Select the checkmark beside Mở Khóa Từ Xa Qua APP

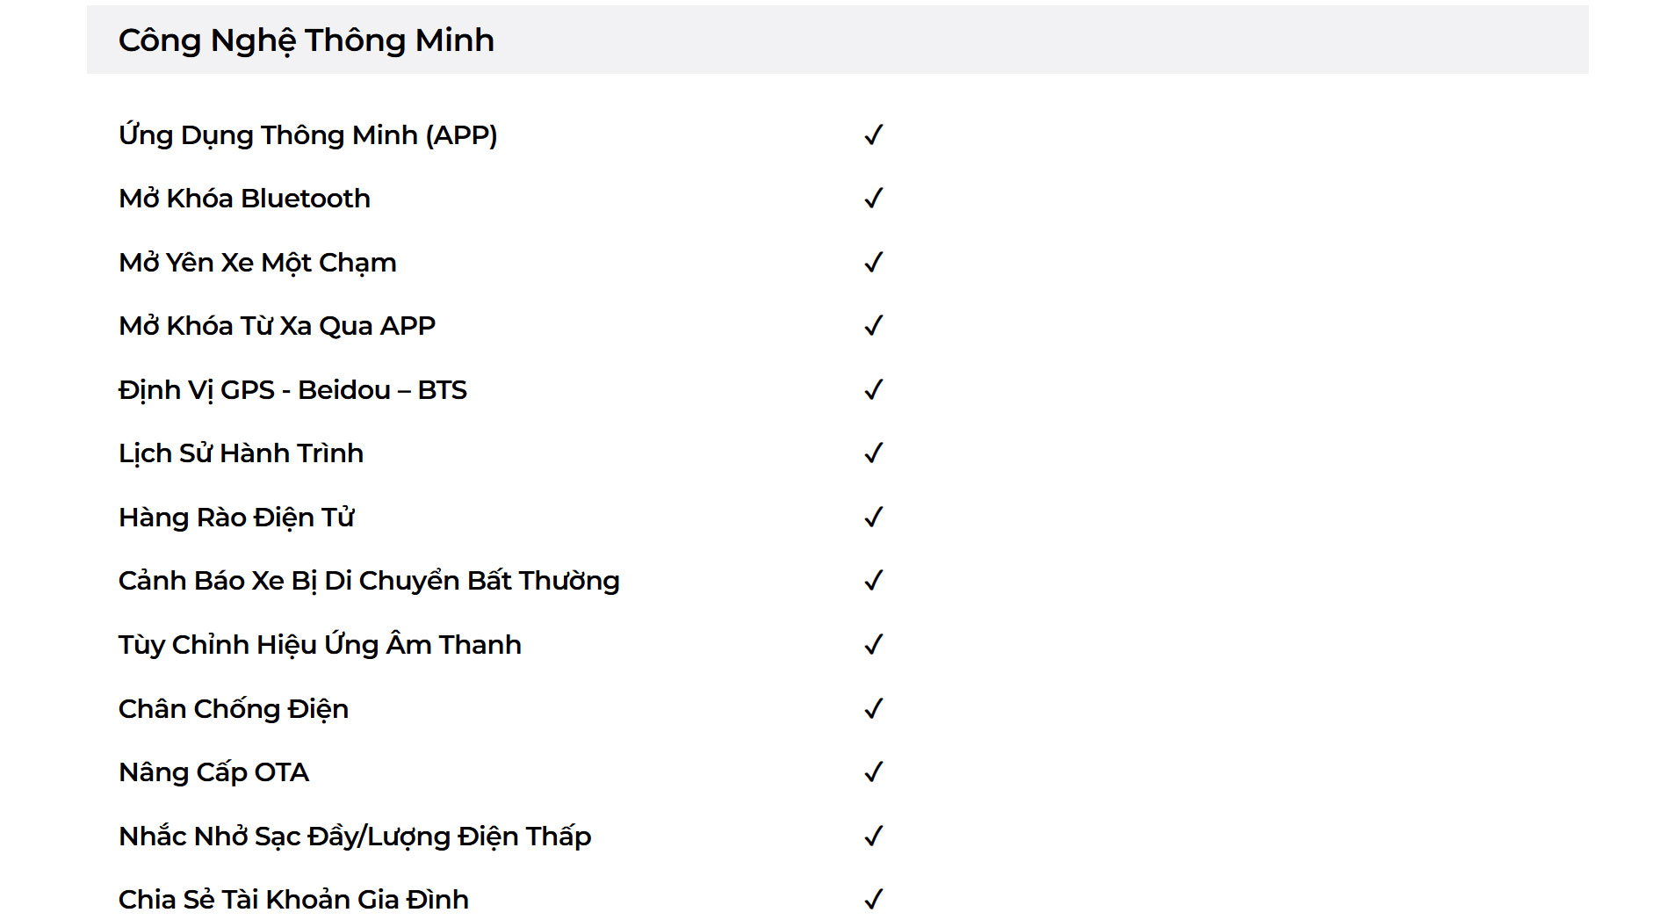click(873, 325)
